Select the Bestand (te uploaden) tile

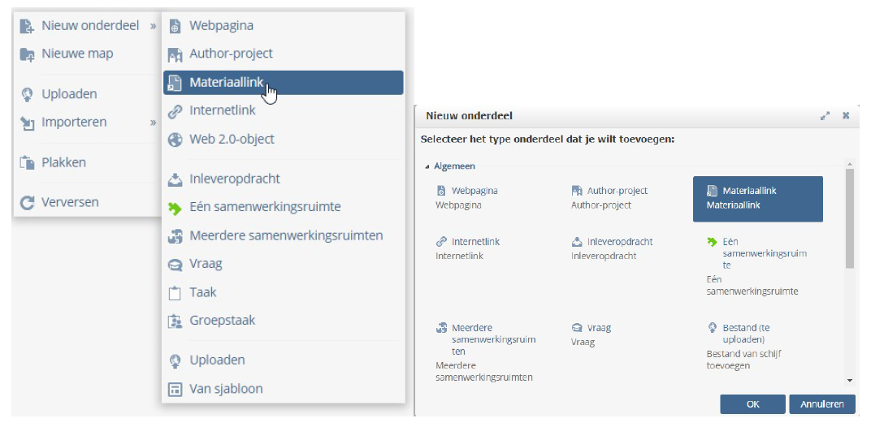(757, 347)
